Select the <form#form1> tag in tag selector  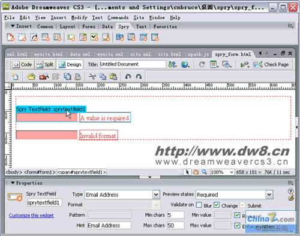click(x=40, y=172)
